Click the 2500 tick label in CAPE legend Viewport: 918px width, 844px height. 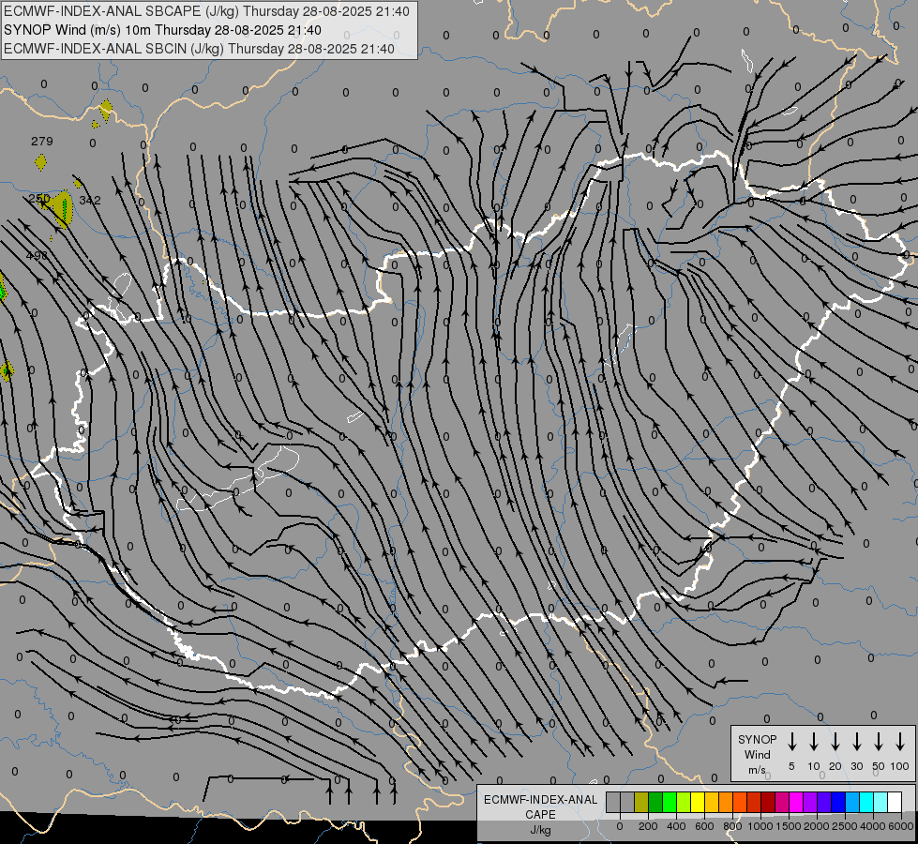coord(845,826)
